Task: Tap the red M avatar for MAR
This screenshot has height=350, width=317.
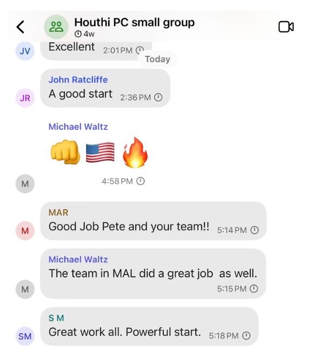Action: (25, 230)
